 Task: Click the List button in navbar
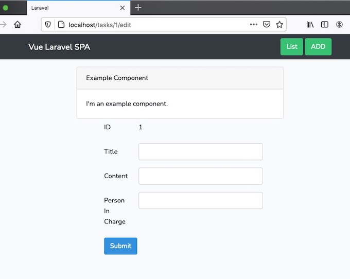tap(292, 47)
